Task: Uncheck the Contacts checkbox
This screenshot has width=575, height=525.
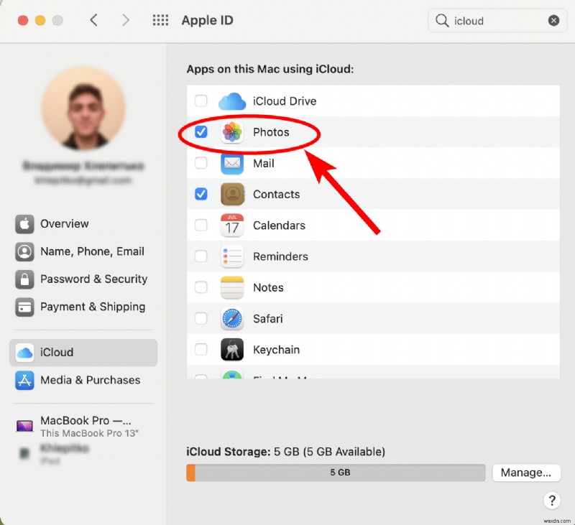Action: (x=201, y=194)
